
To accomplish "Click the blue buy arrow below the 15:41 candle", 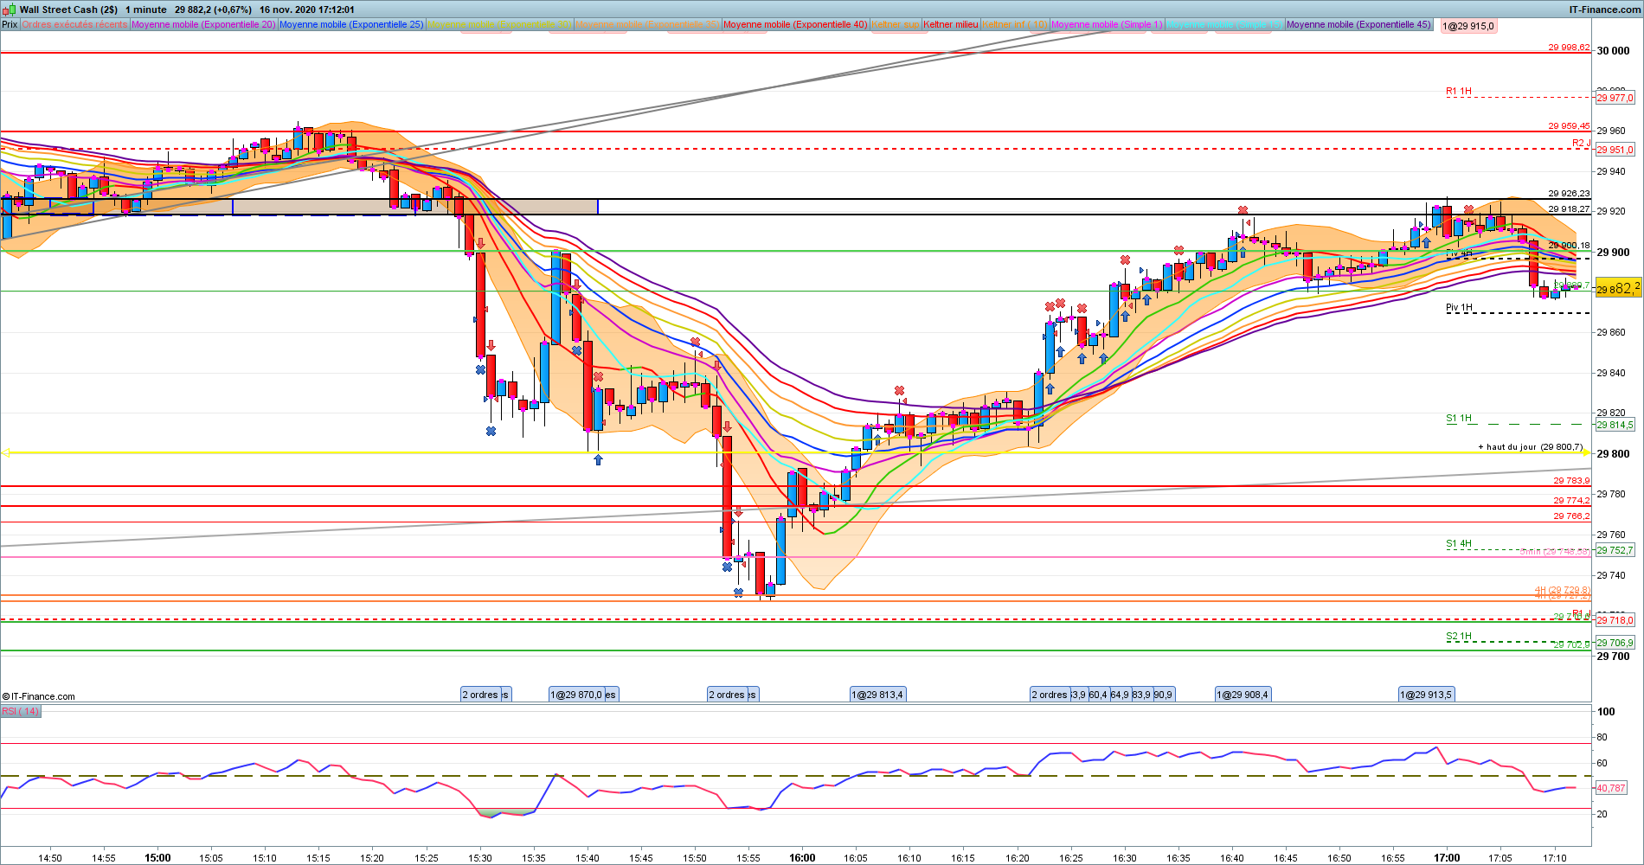I will click(598, 459).
